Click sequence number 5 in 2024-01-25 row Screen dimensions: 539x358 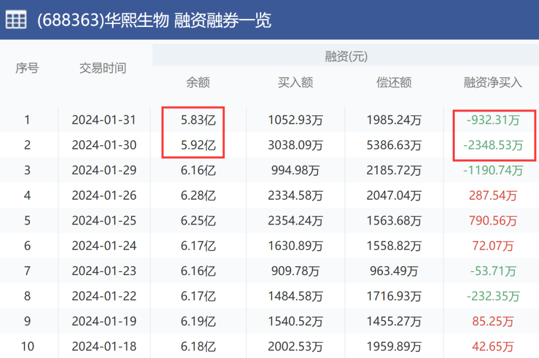click(27, 220)
